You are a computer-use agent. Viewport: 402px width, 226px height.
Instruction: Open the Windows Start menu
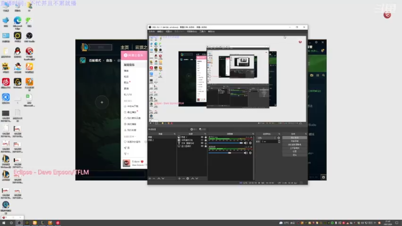tap(4, 223)
